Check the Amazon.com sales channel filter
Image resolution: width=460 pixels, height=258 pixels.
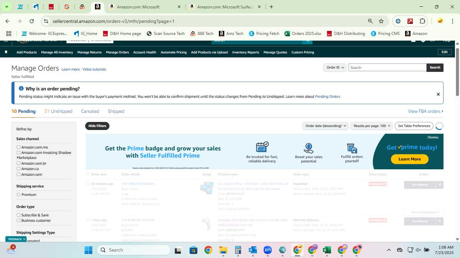(19, 174)
